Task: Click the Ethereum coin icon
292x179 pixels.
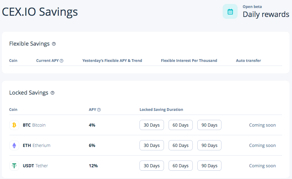Action: coord(14,145)
